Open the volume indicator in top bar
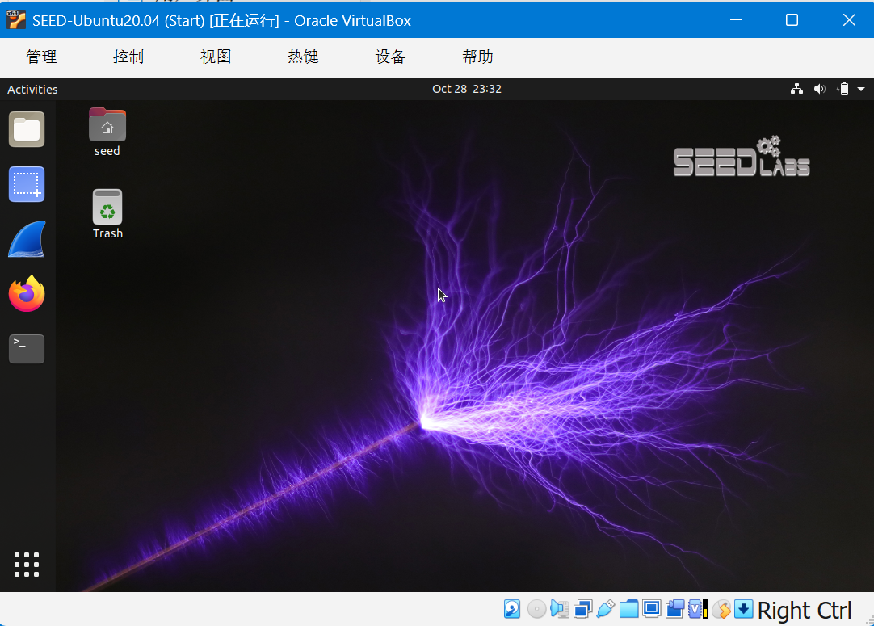The width and height of the screenshot is (874, 626). (819, 89)
